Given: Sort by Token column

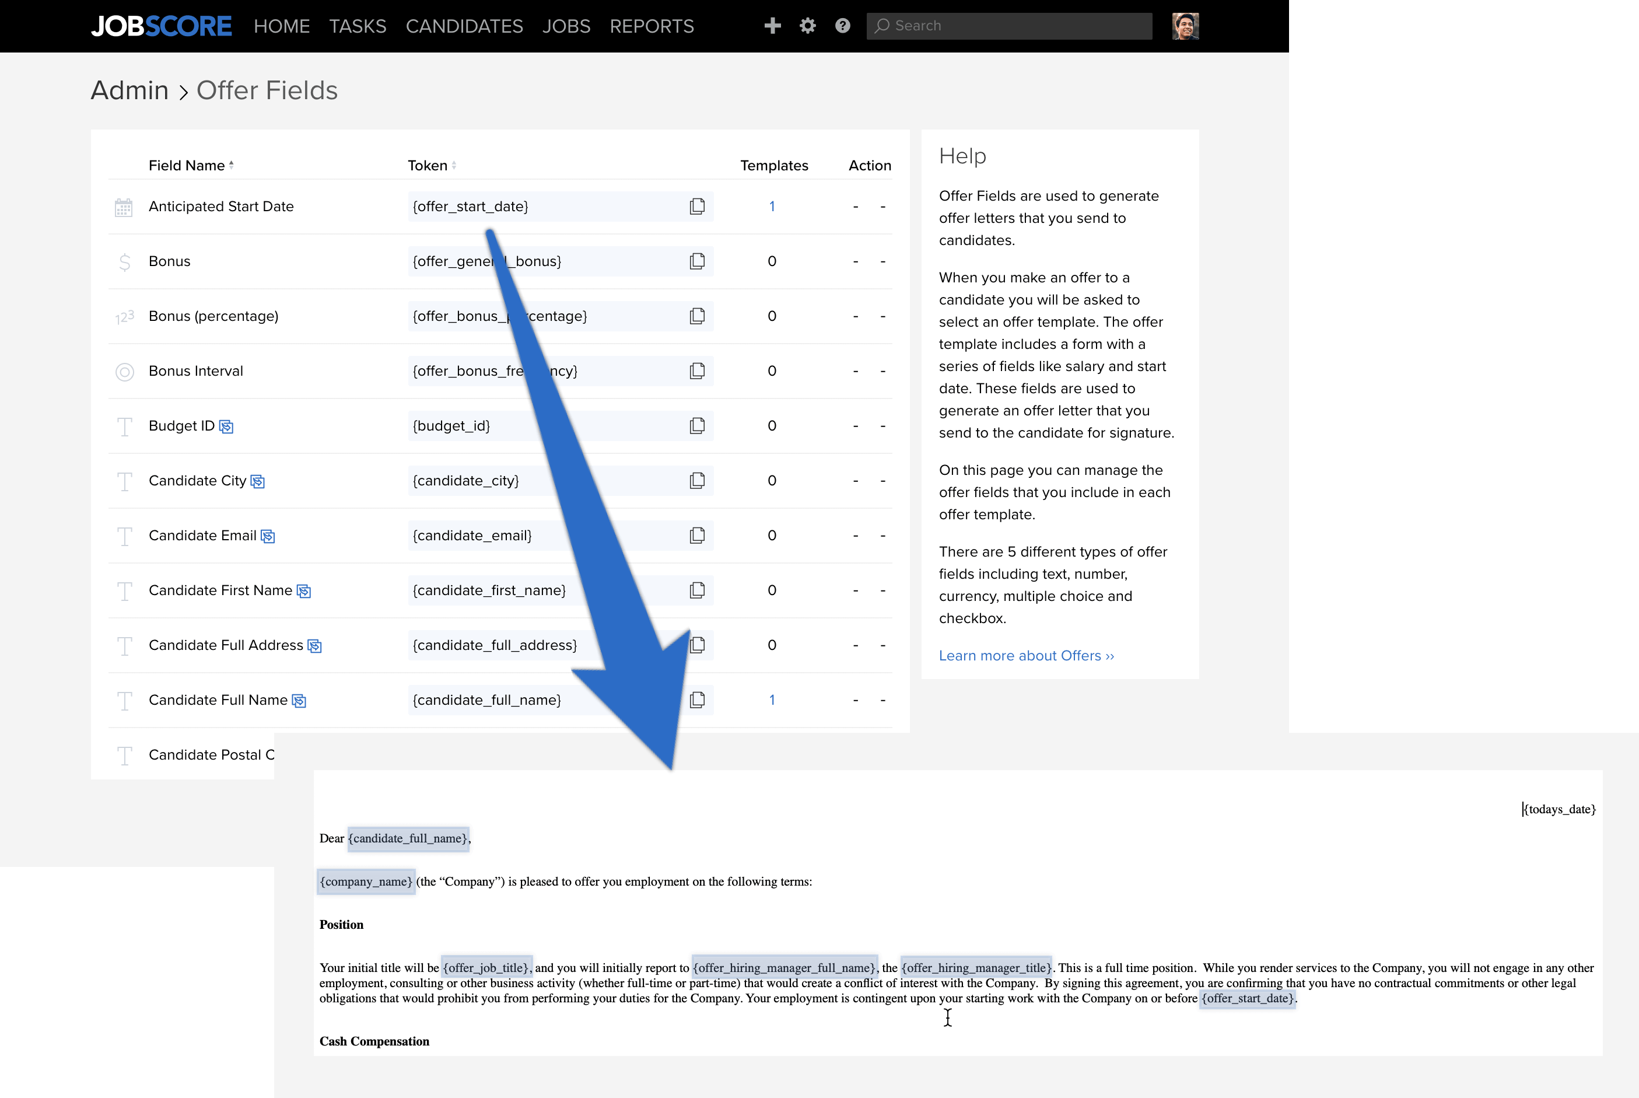Looking at the screenshot, I should 432,165.
